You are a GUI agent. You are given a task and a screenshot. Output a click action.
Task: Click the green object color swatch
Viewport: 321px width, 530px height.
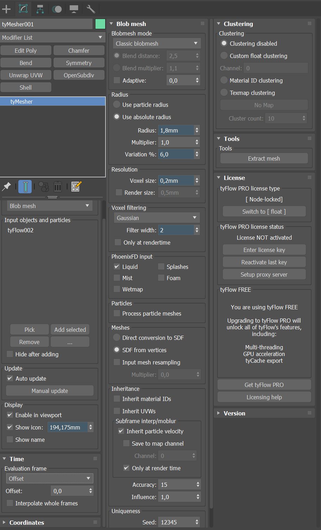(x=100, y=24)
